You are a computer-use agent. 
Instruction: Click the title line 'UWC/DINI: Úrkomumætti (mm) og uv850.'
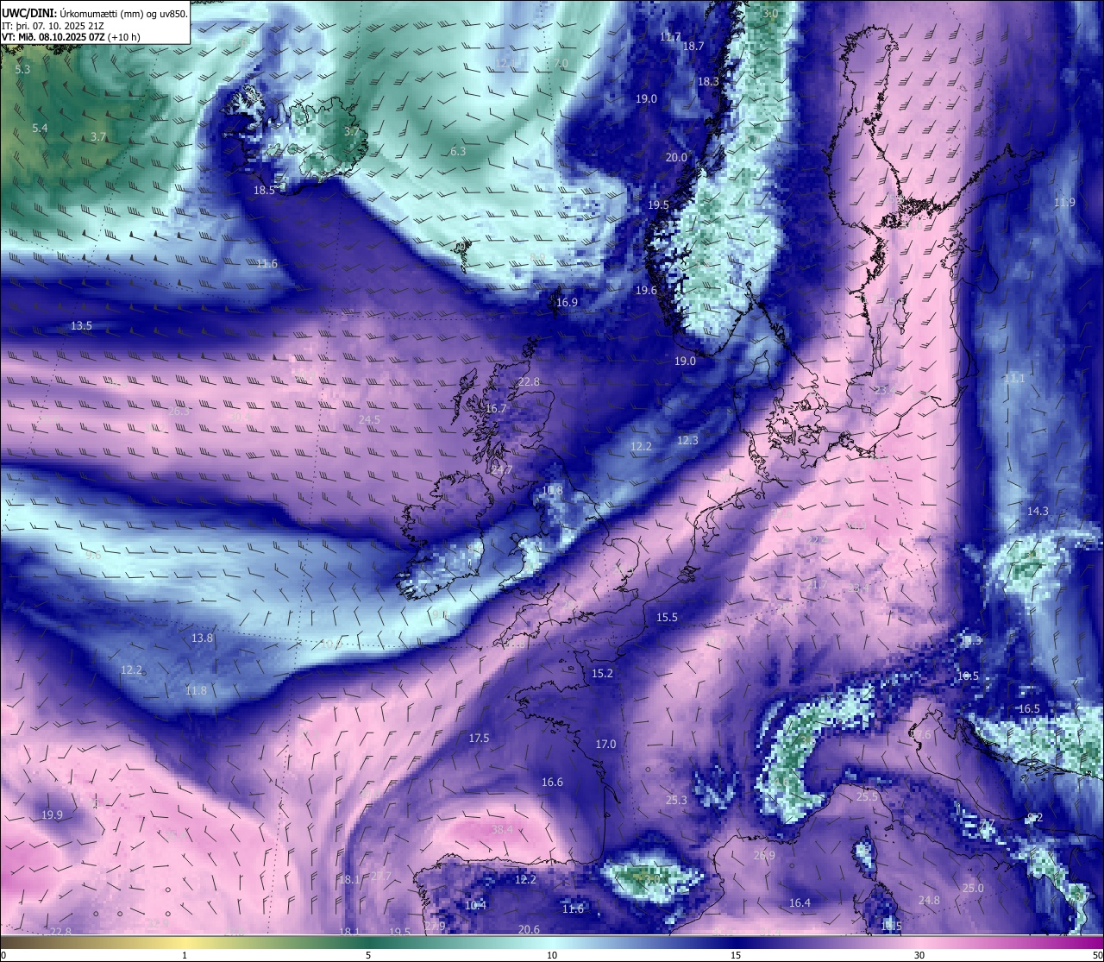tap(95, 15)
